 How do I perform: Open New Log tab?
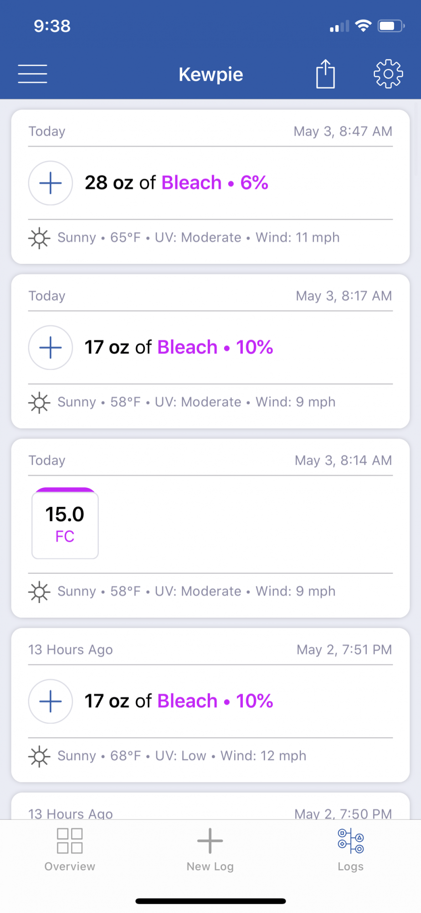210,850
